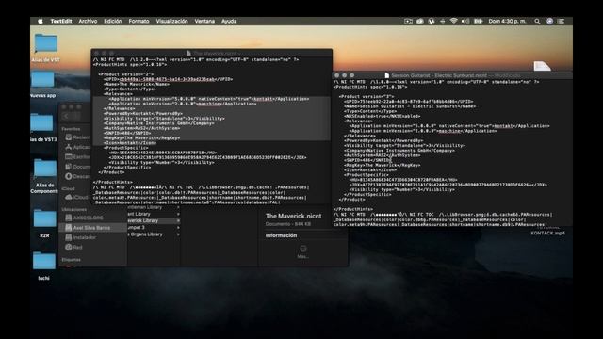The image size is (603, 339).
Task: Click the Más... button in Finder preview
Action: [303, 251]
